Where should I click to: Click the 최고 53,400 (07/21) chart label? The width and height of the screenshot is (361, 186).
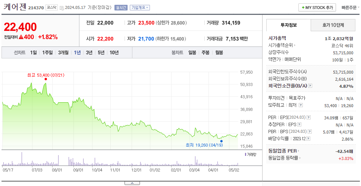click(45, 75)
